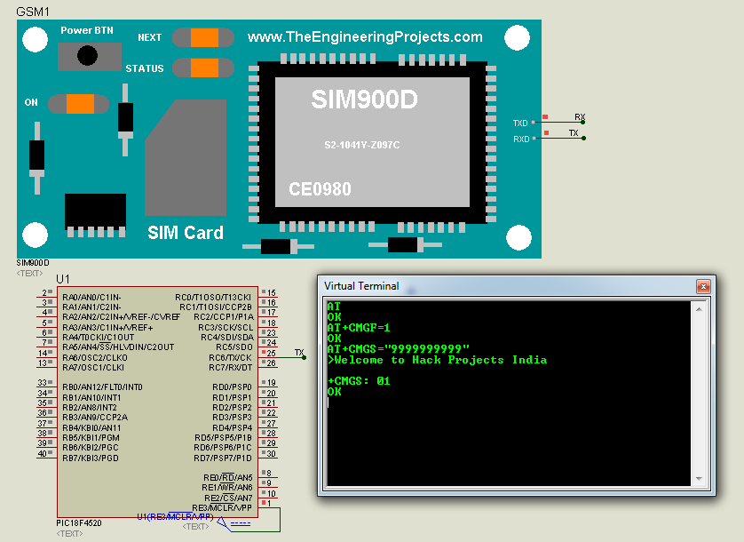The image size is (744, 542).
Task: Toggle the Power BTN switch state
Action: (x=88, y=55)
